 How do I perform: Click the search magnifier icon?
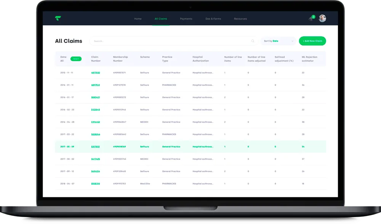253,41
